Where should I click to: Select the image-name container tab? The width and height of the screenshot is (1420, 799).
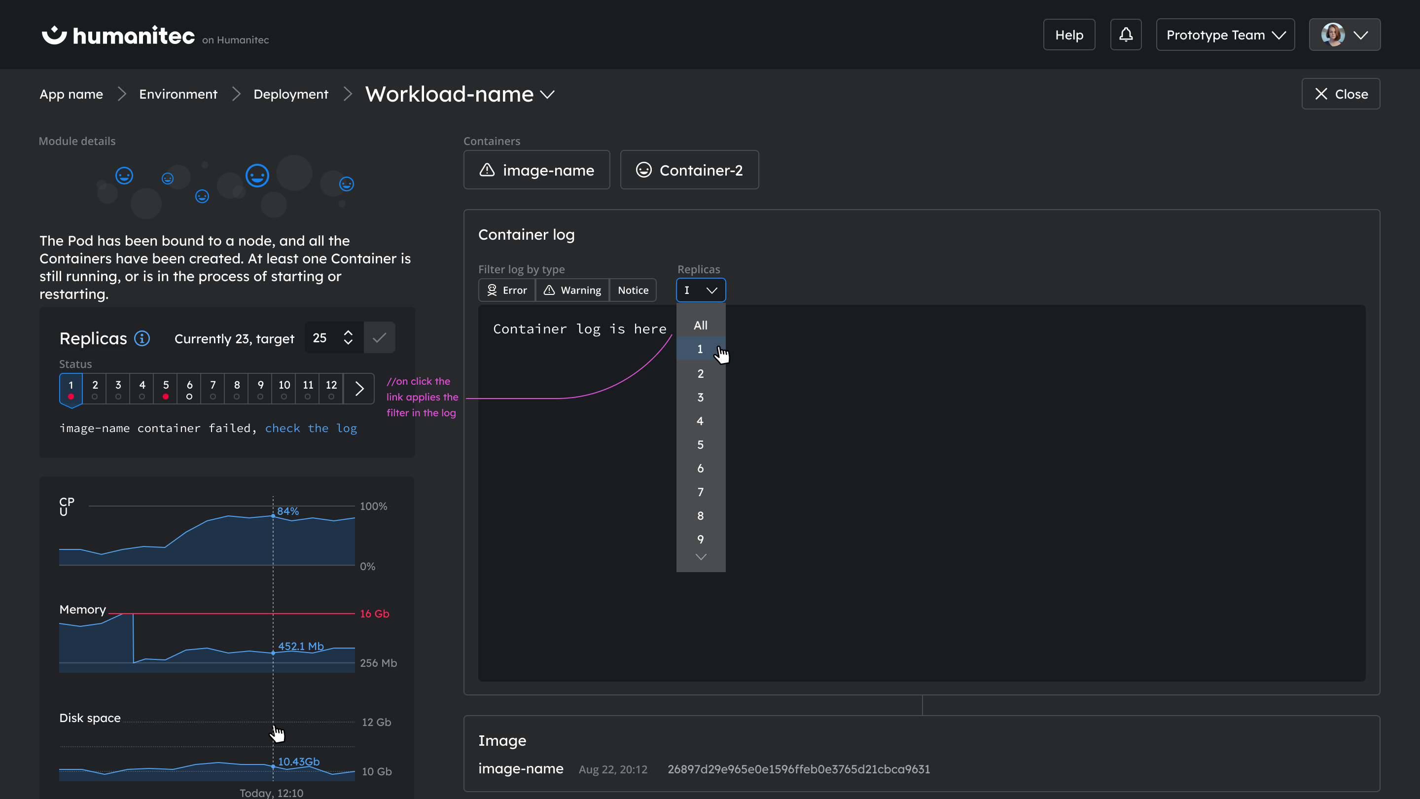pyautogui.click(x=536, y=170)
